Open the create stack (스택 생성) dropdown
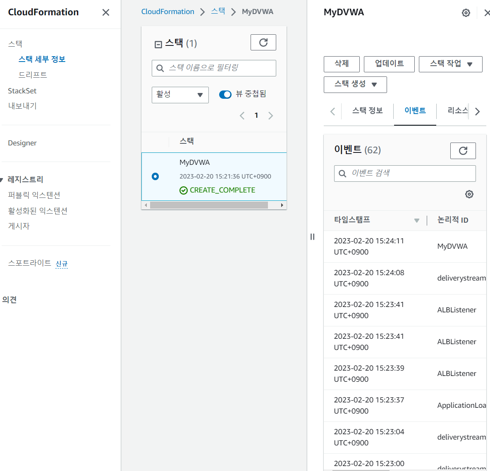Image resolution: width=490 pixels, height=471 pixels. (x=355, y=84)
